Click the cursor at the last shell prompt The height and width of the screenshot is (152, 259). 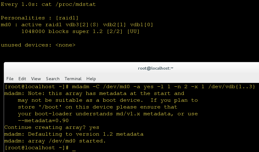click(x=74, y=148)
